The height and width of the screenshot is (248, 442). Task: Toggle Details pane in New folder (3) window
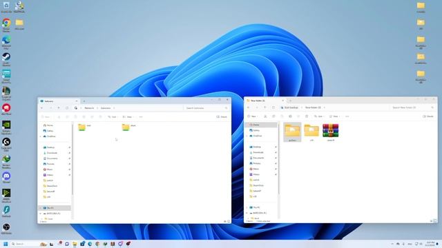pyautogui.click(x=428, y=116)
